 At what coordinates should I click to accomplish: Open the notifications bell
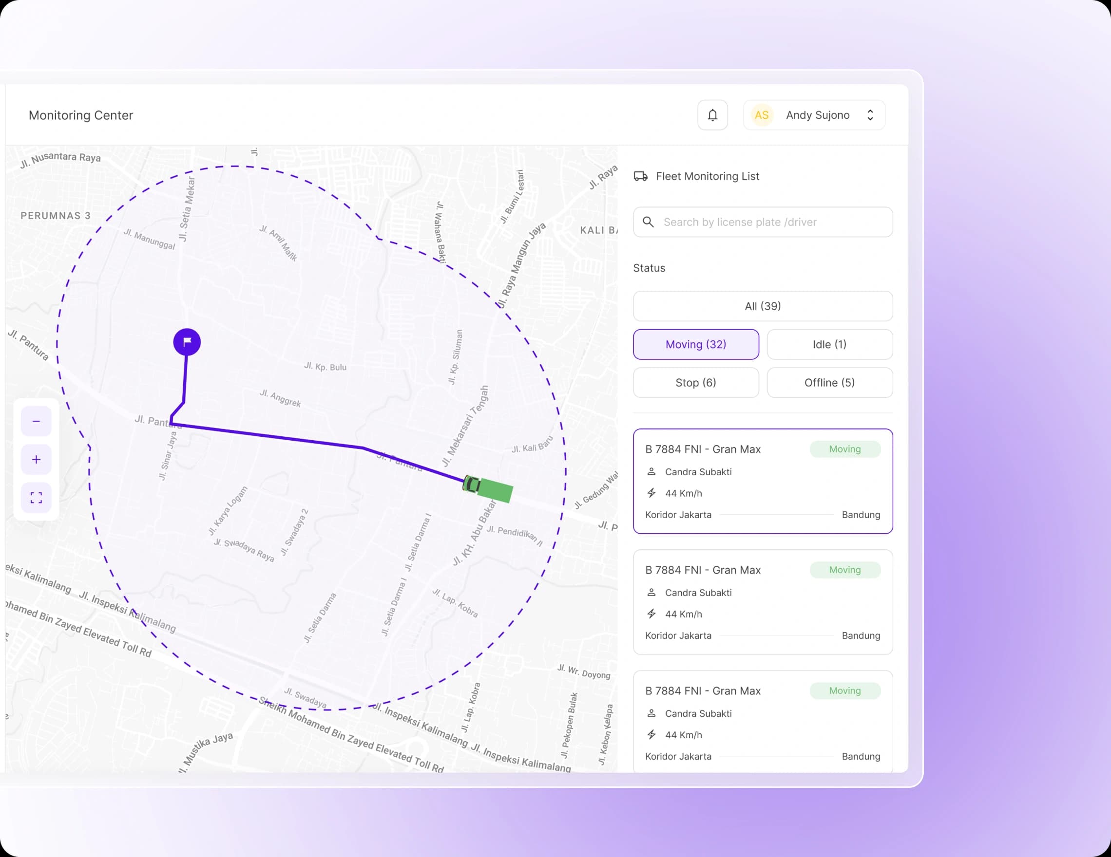[712, 115]
